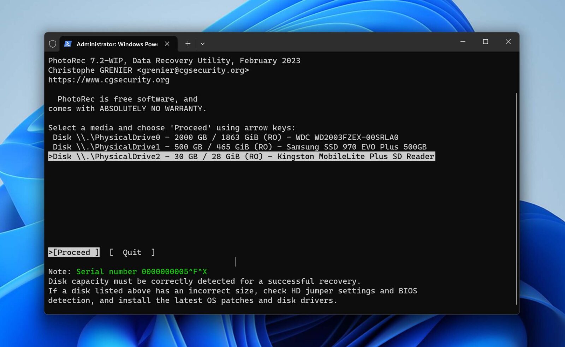Minimize the PowerShell window
The width and height of the screenshot is (565, 347).
[x=463, y=42]
